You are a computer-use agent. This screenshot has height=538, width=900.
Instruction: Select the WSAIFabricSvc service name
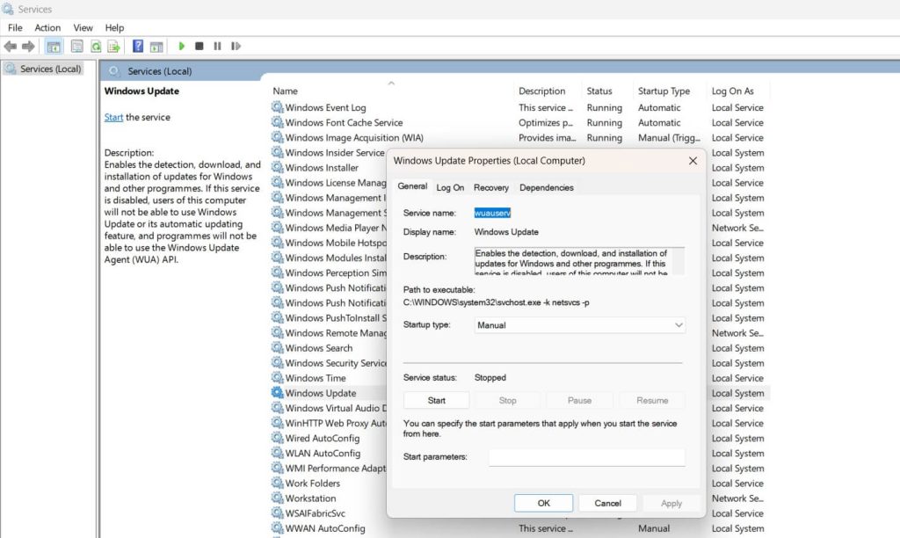316,513
